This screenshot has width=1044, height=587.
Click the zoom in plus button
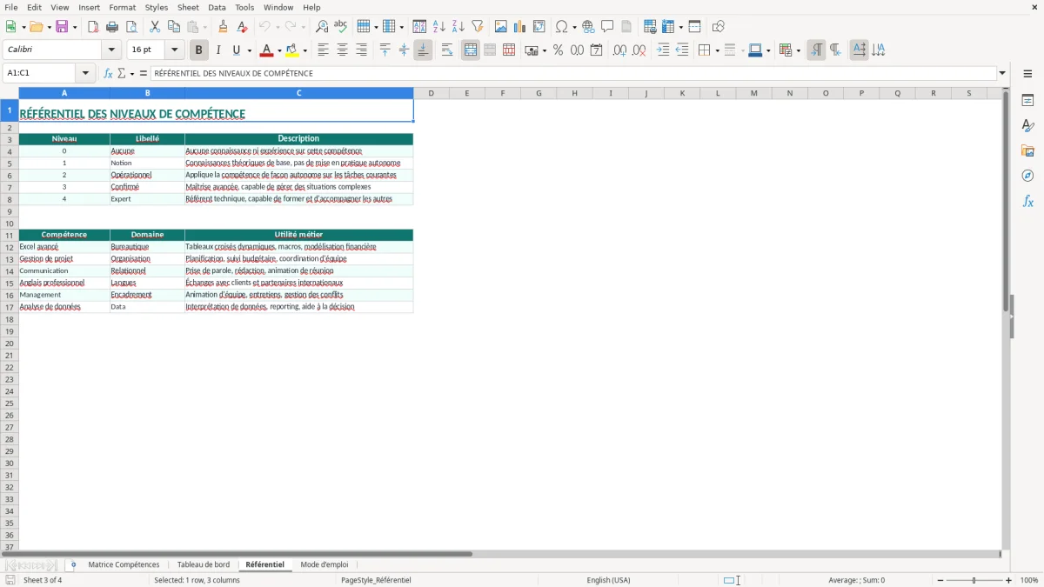pyautogui.click(x=1009, y=580)
